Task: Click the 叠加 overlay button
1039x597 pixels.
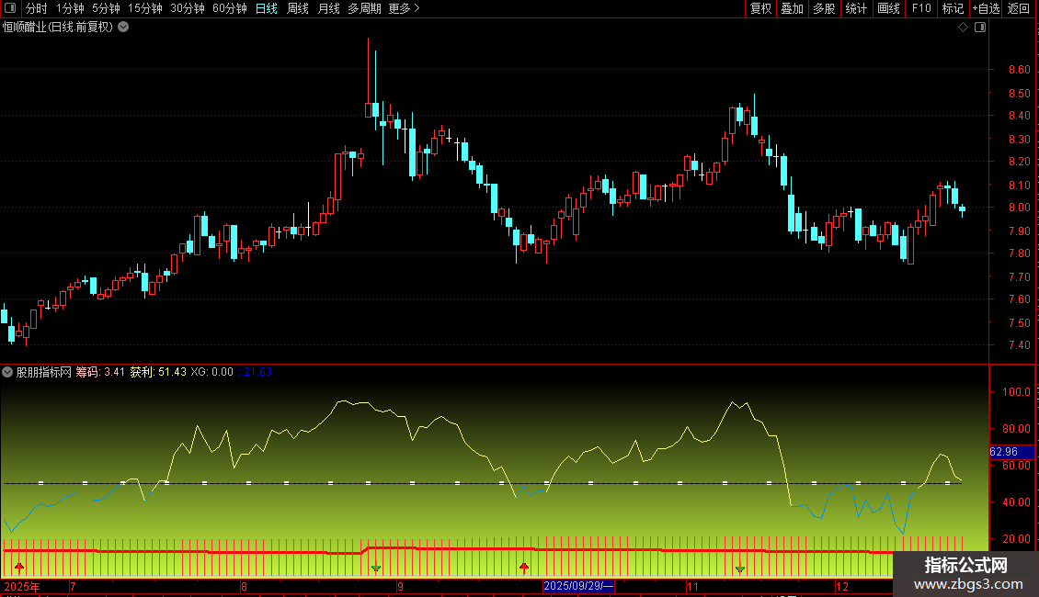Action: point(792,8)
